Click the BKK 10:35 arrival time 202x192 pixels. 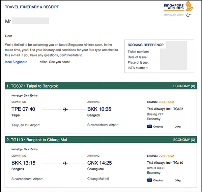click(x=99, y=109)
